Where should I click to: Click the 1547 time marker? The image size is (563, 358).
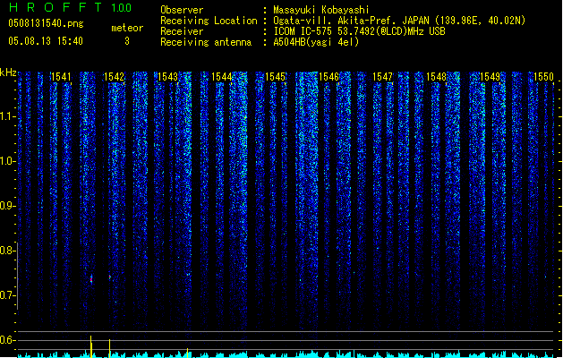click(383, 77)
